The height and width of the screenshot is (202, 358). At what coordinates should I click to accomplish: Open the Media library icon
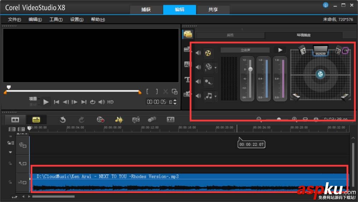[188, 34]
